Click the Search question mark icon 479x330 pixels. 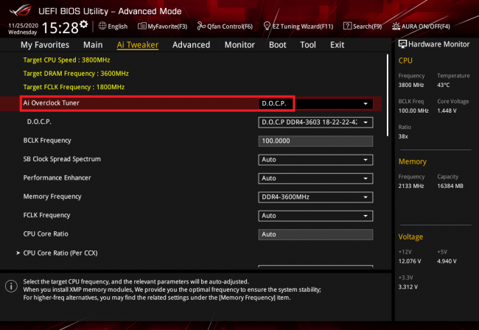pyautogui.click(x=347, y=26)
